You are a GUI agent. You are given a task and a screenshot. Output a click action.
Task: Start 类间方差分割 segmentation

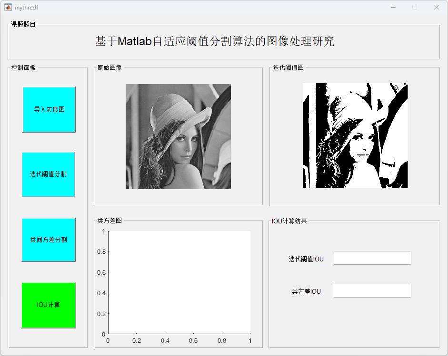[49, 240]
